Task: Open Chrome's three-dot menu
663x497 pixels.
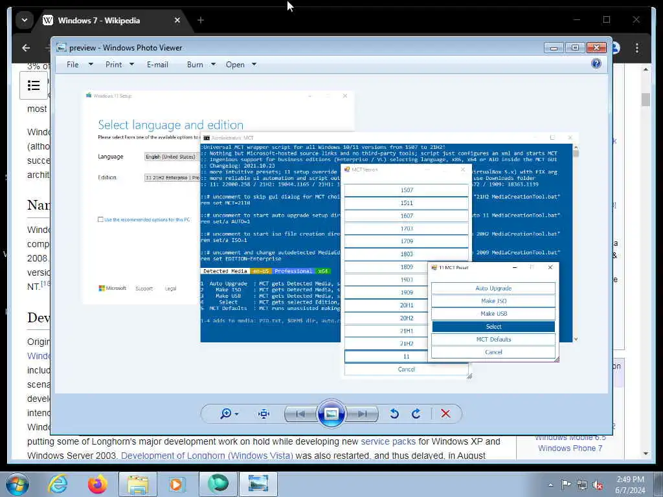Action: point(637,48)
